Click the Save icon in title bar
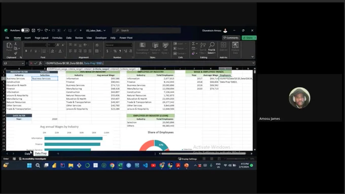The image size is (345, 194). pos(33,30)
